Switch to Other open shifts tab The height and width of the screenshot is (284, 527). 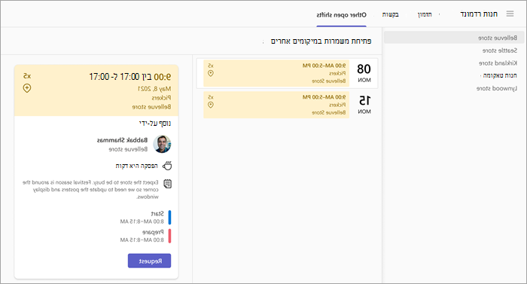click(x=341, y=15)
